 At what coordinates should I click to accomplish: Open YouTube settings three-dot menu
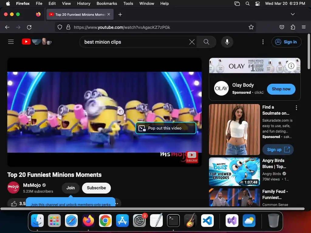[x=263, y=42]
